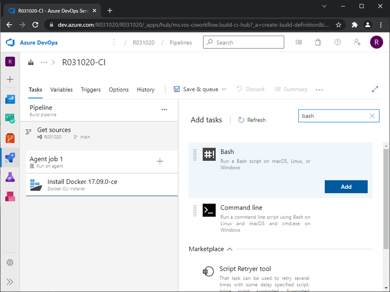Clear the bash search text

(x=372, y=116)
